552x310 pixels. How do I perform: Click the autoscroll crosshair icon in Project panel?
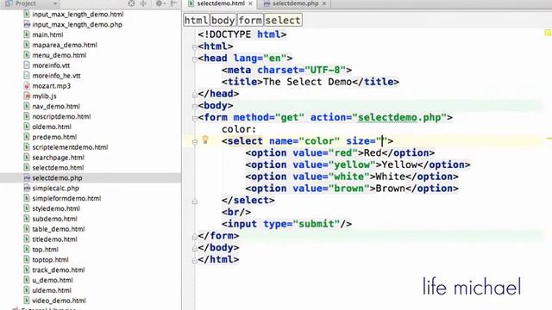tap(143, 3)
